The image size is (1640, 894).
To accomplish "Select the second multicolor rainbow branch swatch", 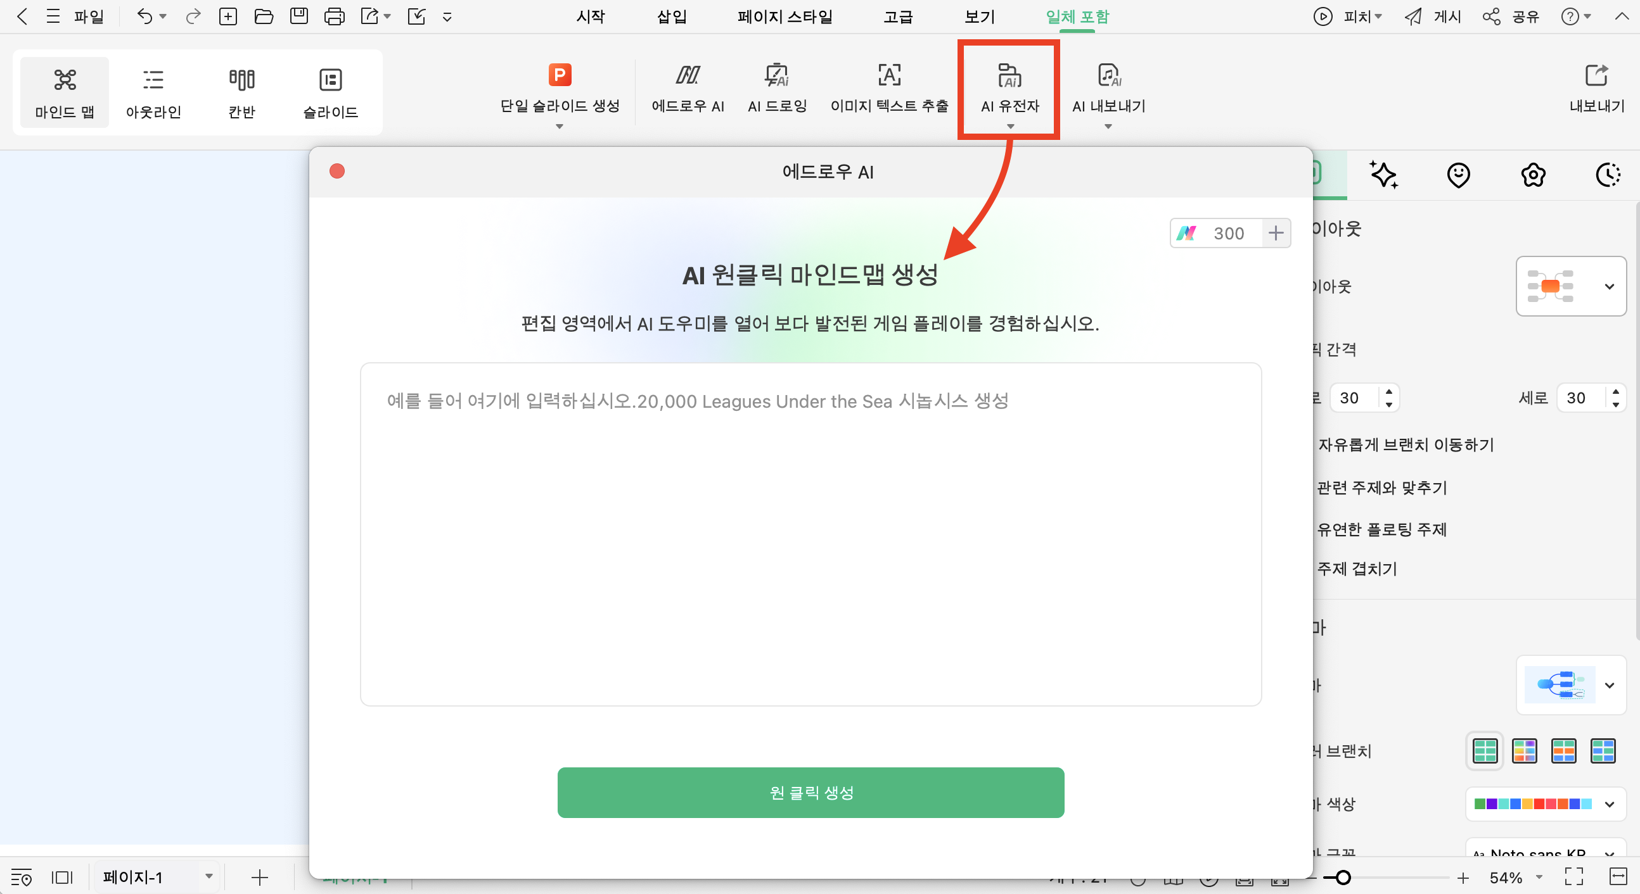I will coord(1524,751).
